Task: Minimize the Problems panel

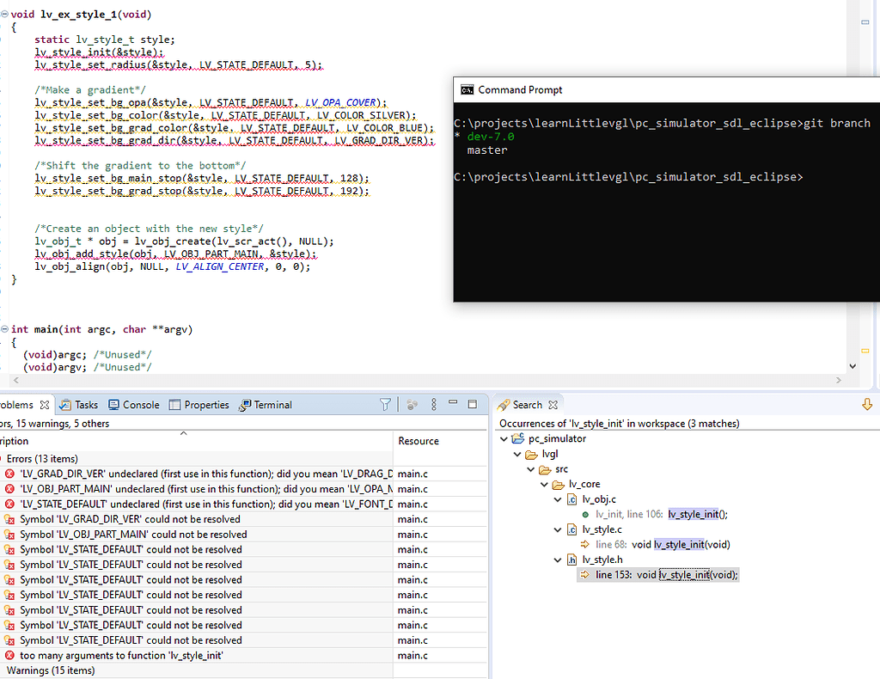Action: (x=453, y=403)
